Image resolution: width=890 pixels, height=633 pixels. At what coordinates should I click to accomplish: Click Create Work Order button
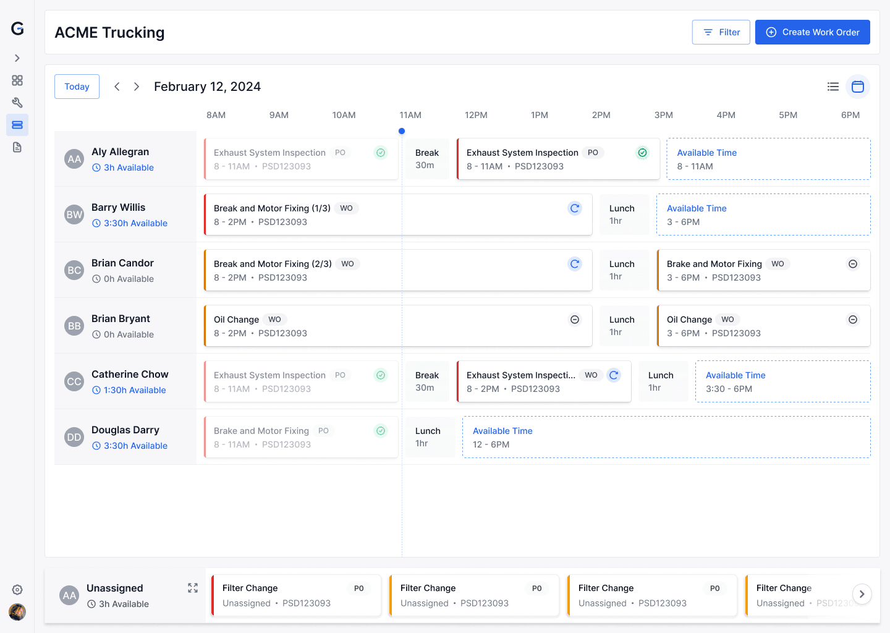click(x=813, y=32)
